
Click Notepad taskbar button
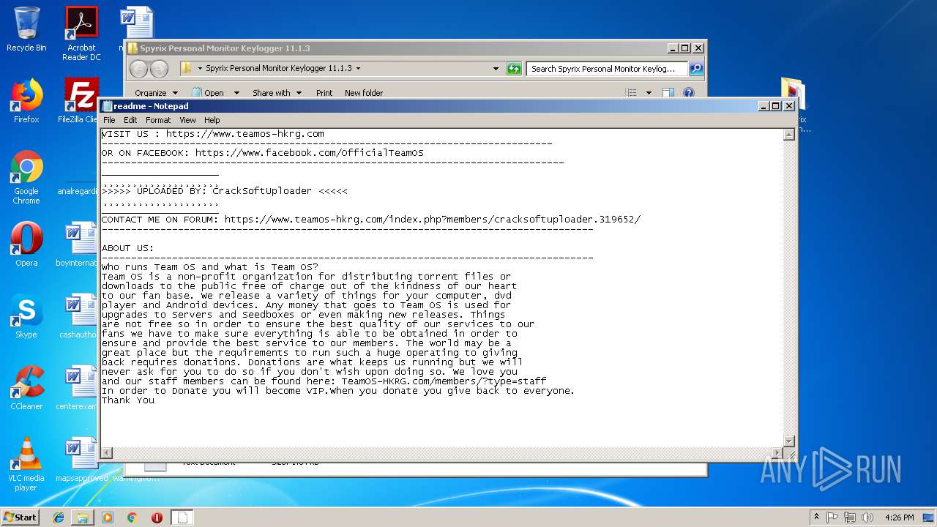tap(183, 517)
